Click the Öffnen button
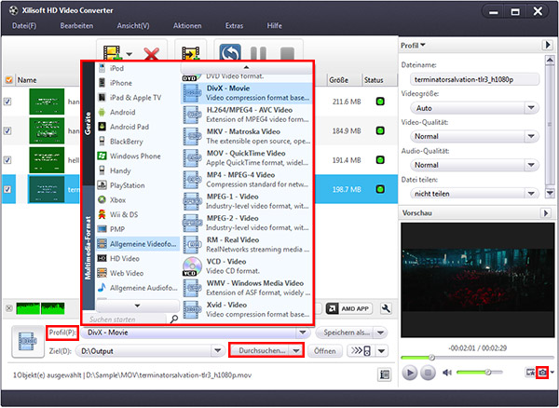This screenshot has width=559, height=408. click(x=325, y=351)
